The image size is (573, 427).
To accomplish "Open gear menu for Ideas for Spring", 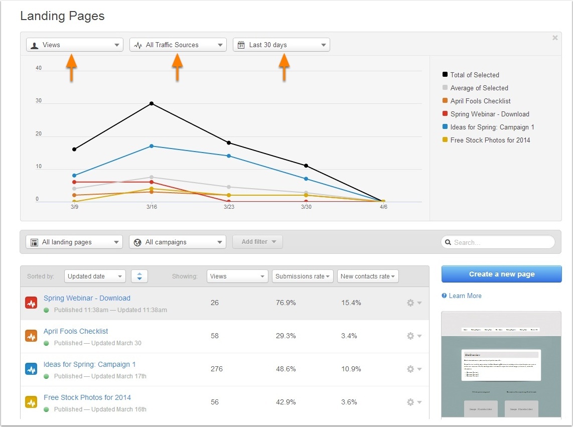I will [413, 369].
